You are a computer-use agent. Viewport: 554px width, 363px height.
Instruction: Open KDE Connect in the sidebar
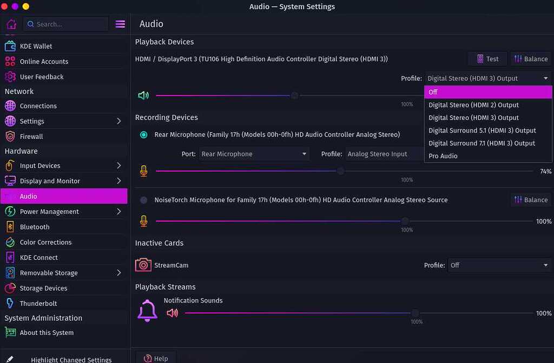click(x=39, y=258)
